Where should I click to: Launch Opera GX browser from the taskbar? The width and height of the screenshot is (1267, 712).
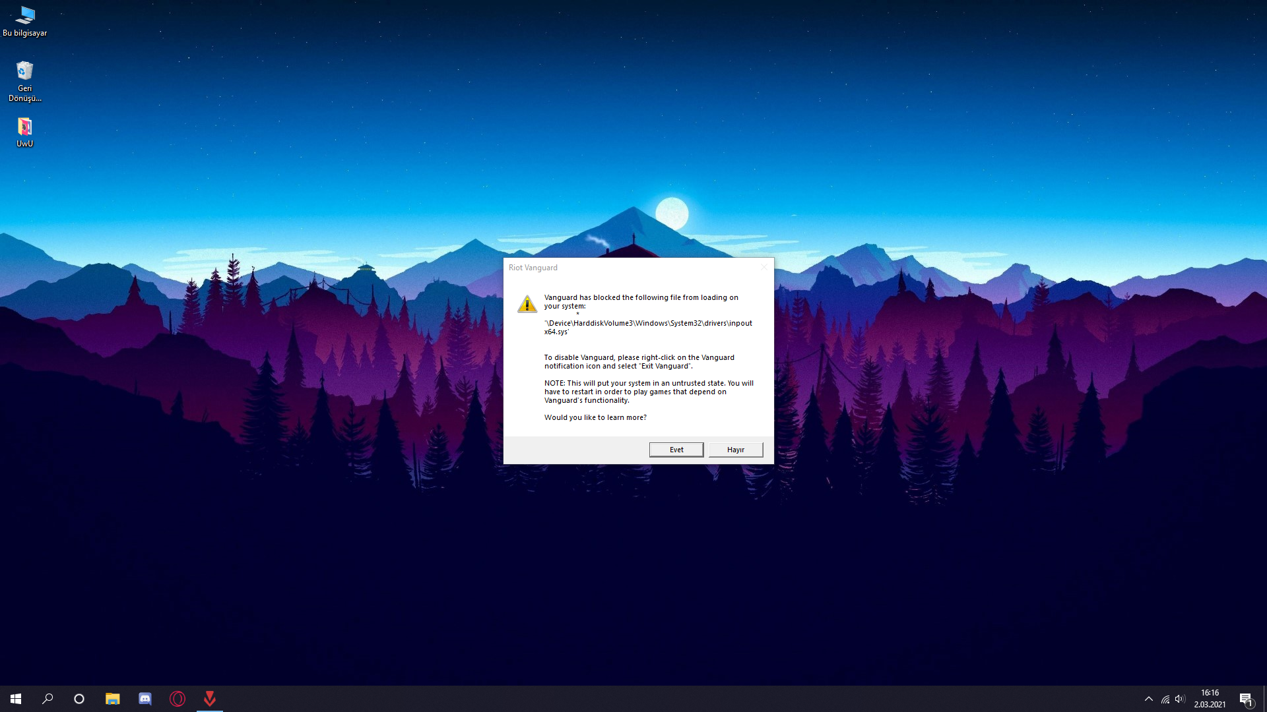(x=177, y=698)
